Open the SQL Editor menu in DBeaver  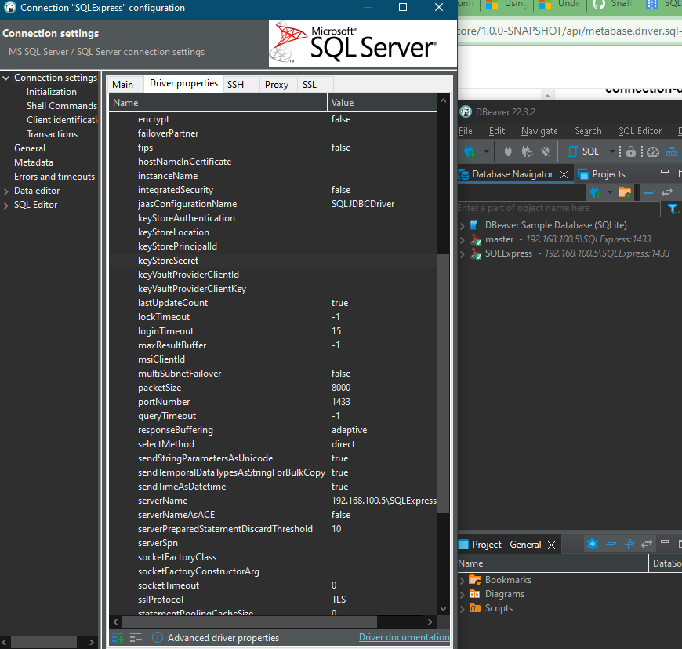[640, 131]
